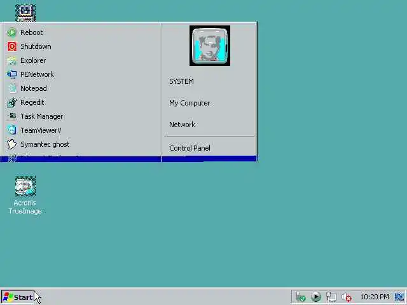The height and width of the screenshot is (305, 407).
Task: Click the Regedit icon
Action: pyautogui.click(x=11, y=102)
